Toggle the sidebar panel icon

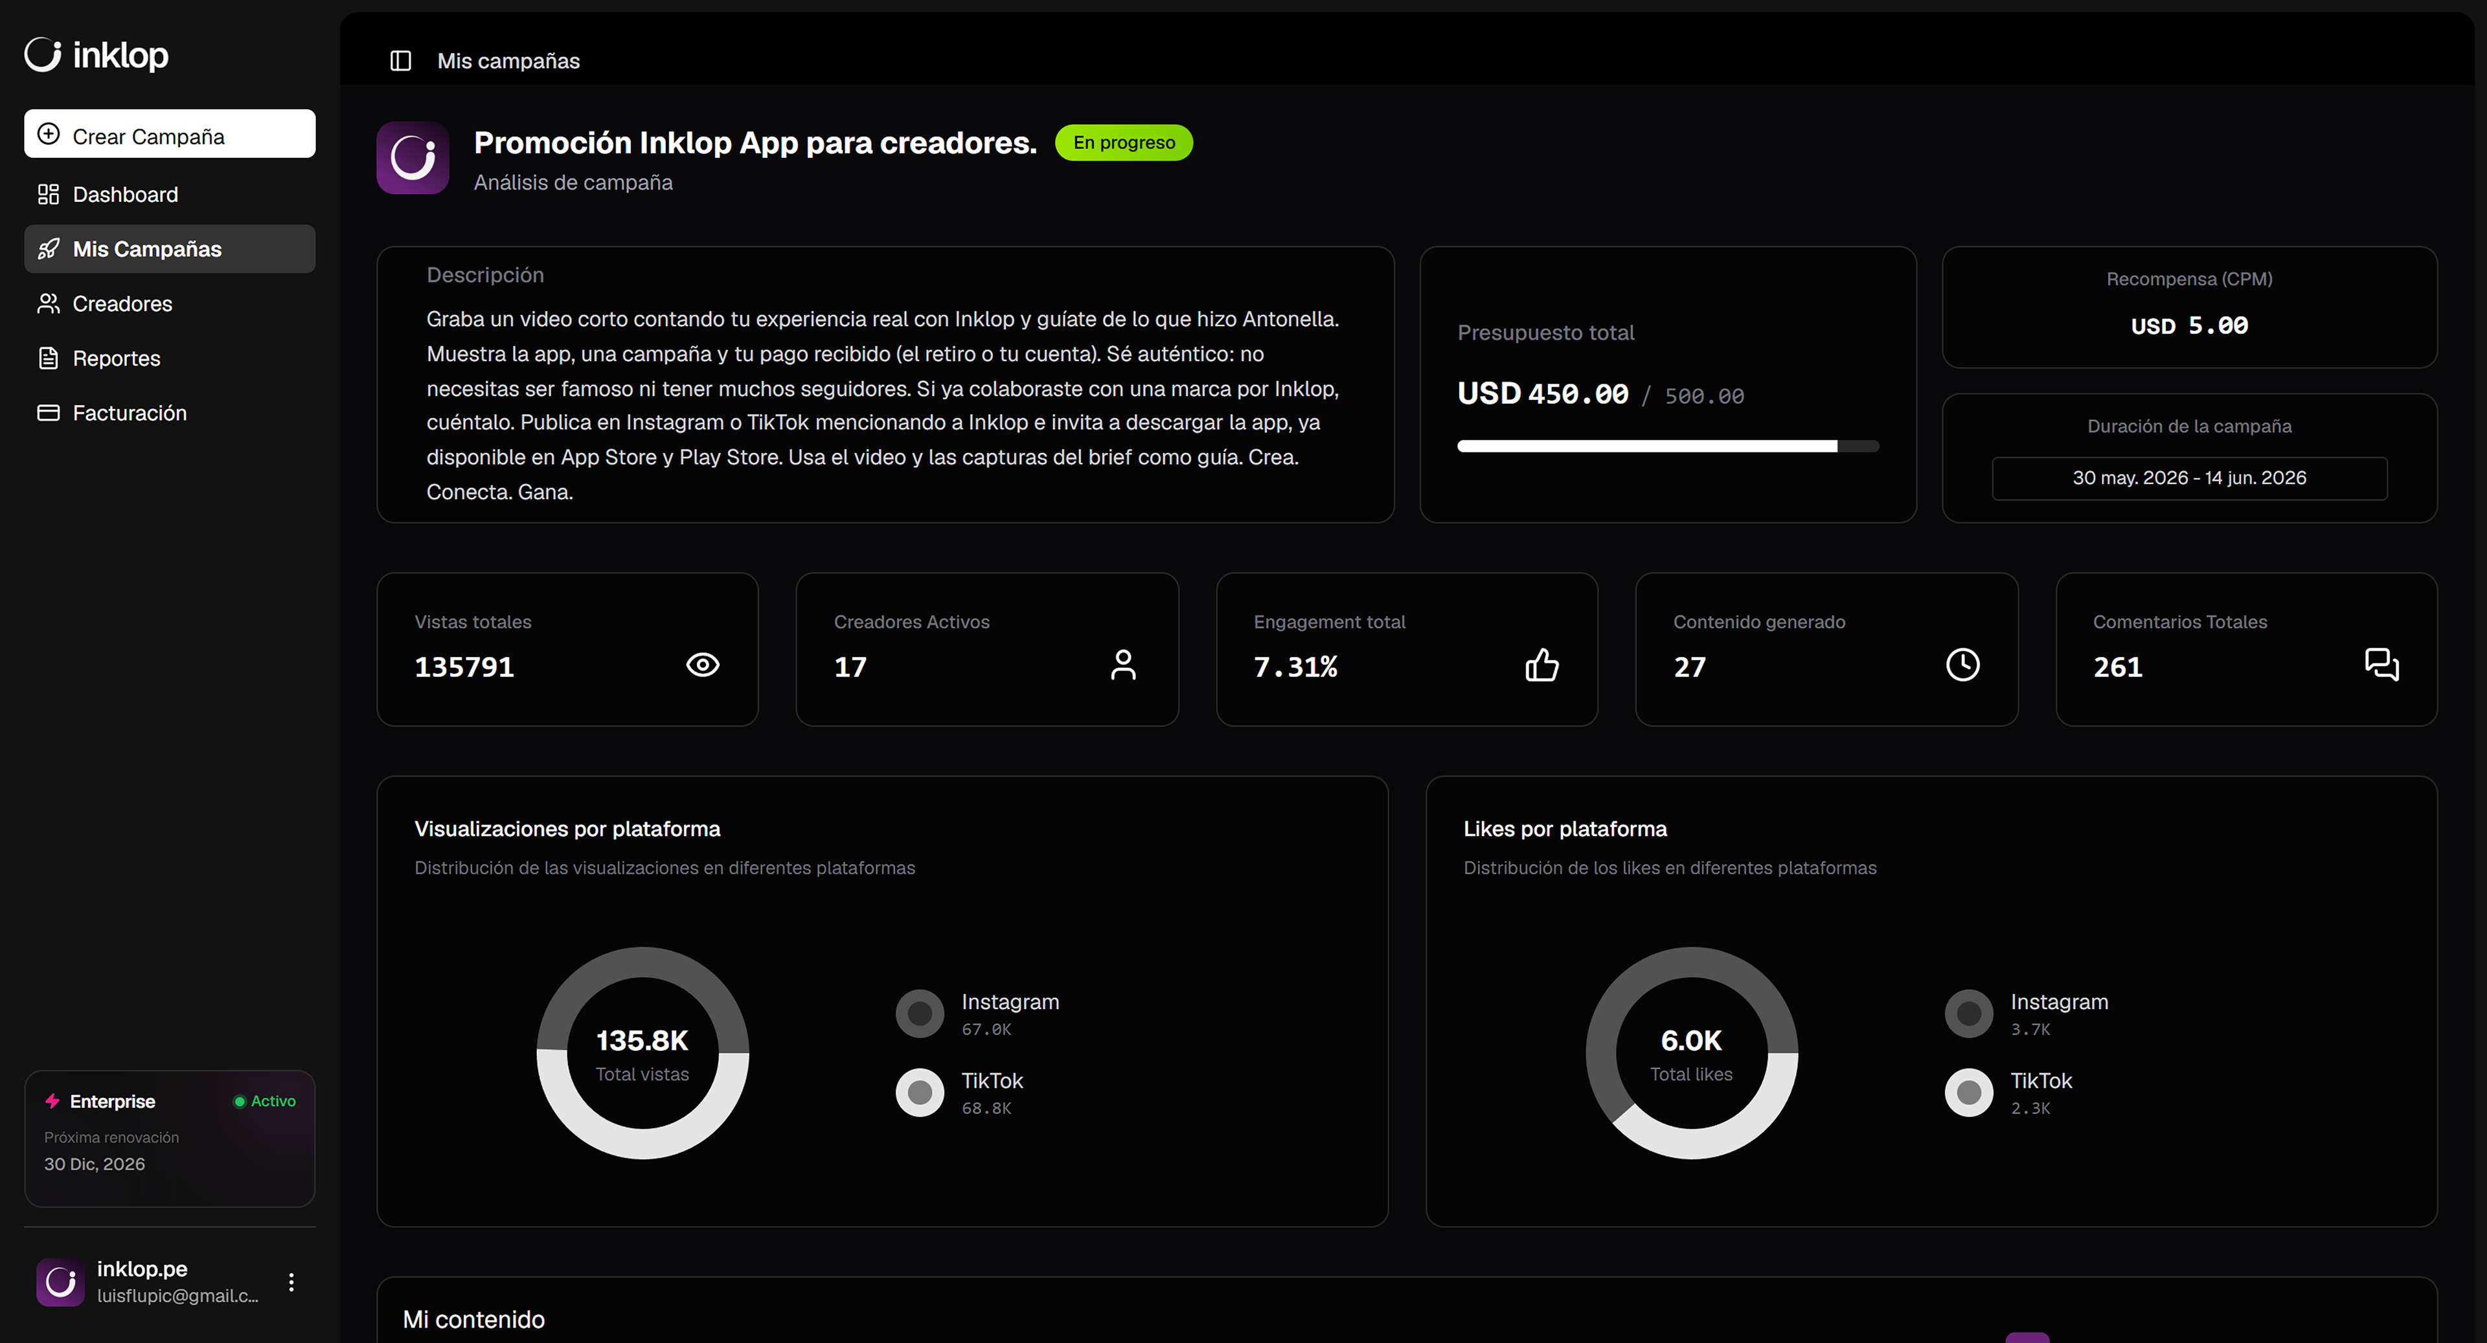[401, 61]
